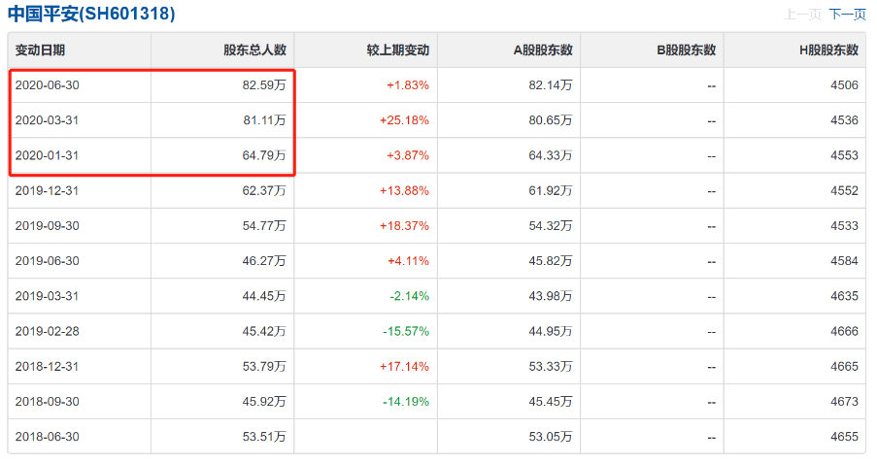Screen dimensions: 877x463
Task: Select total shareholders value 45.92万
Action: 264,402
